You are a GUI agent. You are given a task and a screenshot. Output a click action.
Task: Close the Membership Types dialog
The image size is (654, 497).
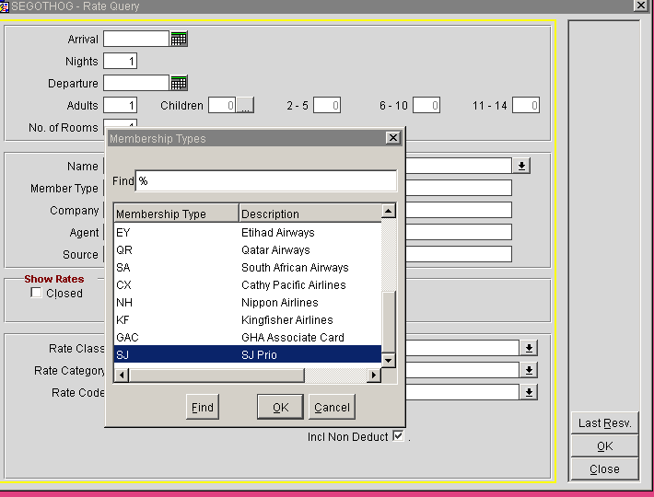click(392, 138)
